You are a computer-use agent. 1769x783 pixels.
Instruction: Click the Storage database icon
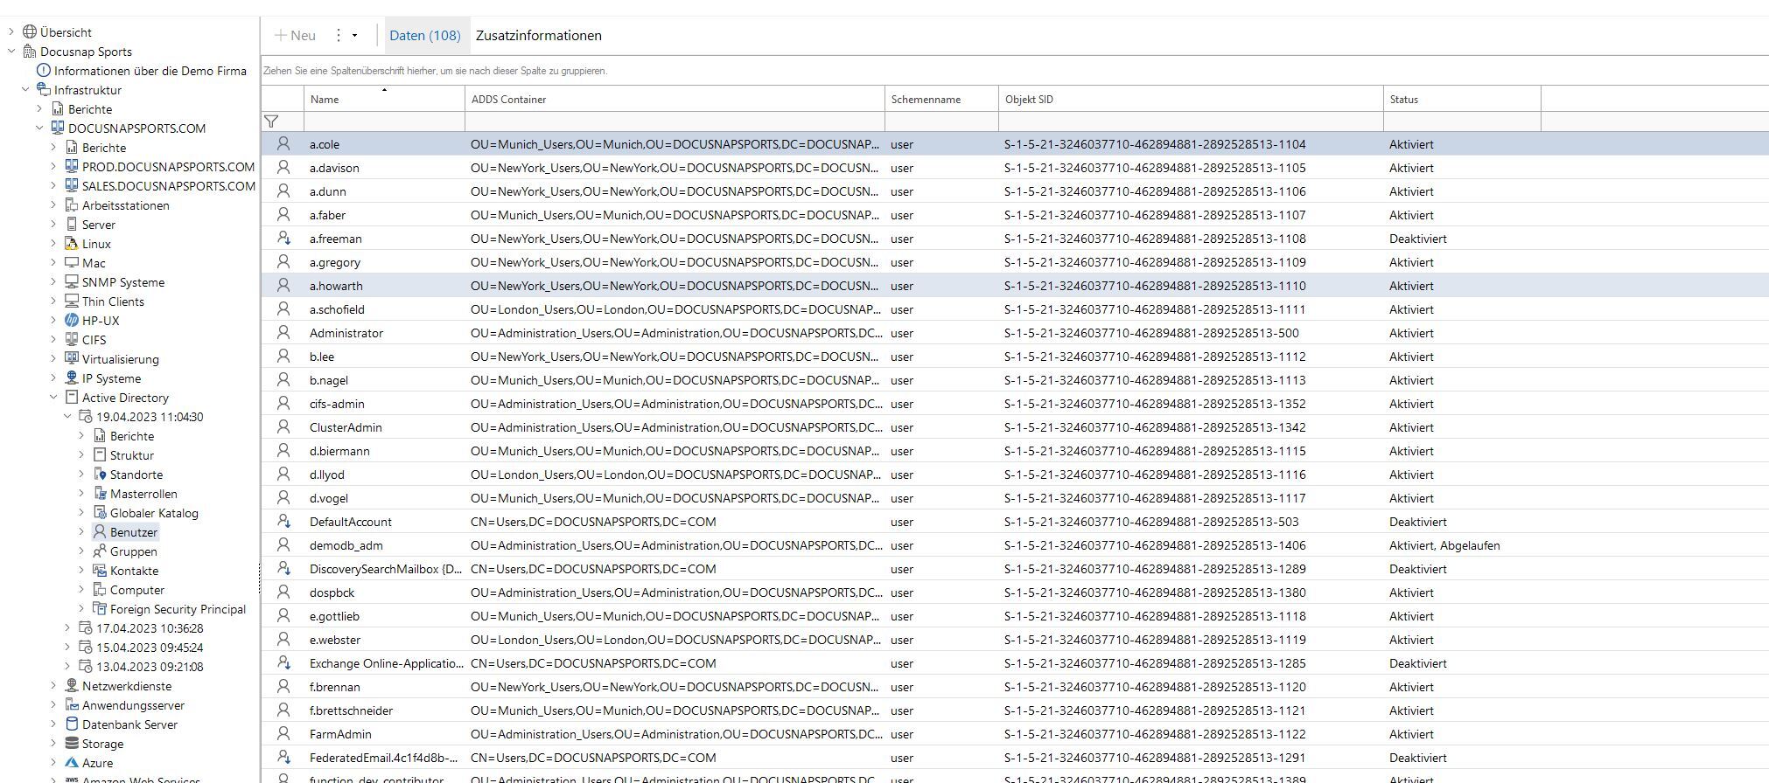(x=72, y=744)
